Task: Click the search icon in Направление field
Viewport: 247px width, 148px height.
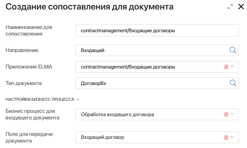Action: click(233, 50)
